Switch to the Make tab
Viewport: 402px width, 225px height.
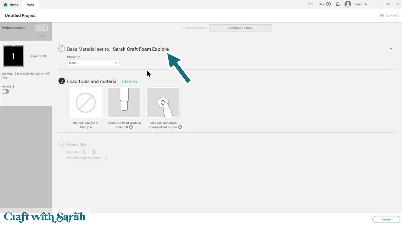[x=30, y=5]
